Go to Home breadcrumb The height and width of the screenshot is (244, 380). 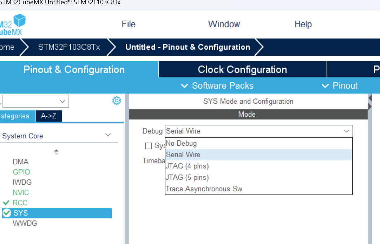[7, 47]
